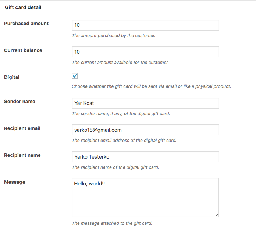Screen dimensions: 256x230
Task: Click the Current balance label
Action: 23,50
